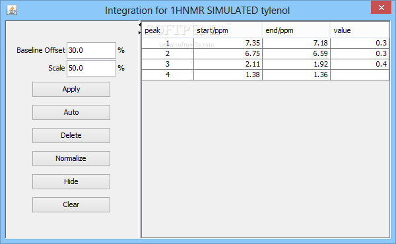
Task: Select peak 4 row number cell
Action: pyautogui.click(x=168, y=75)
